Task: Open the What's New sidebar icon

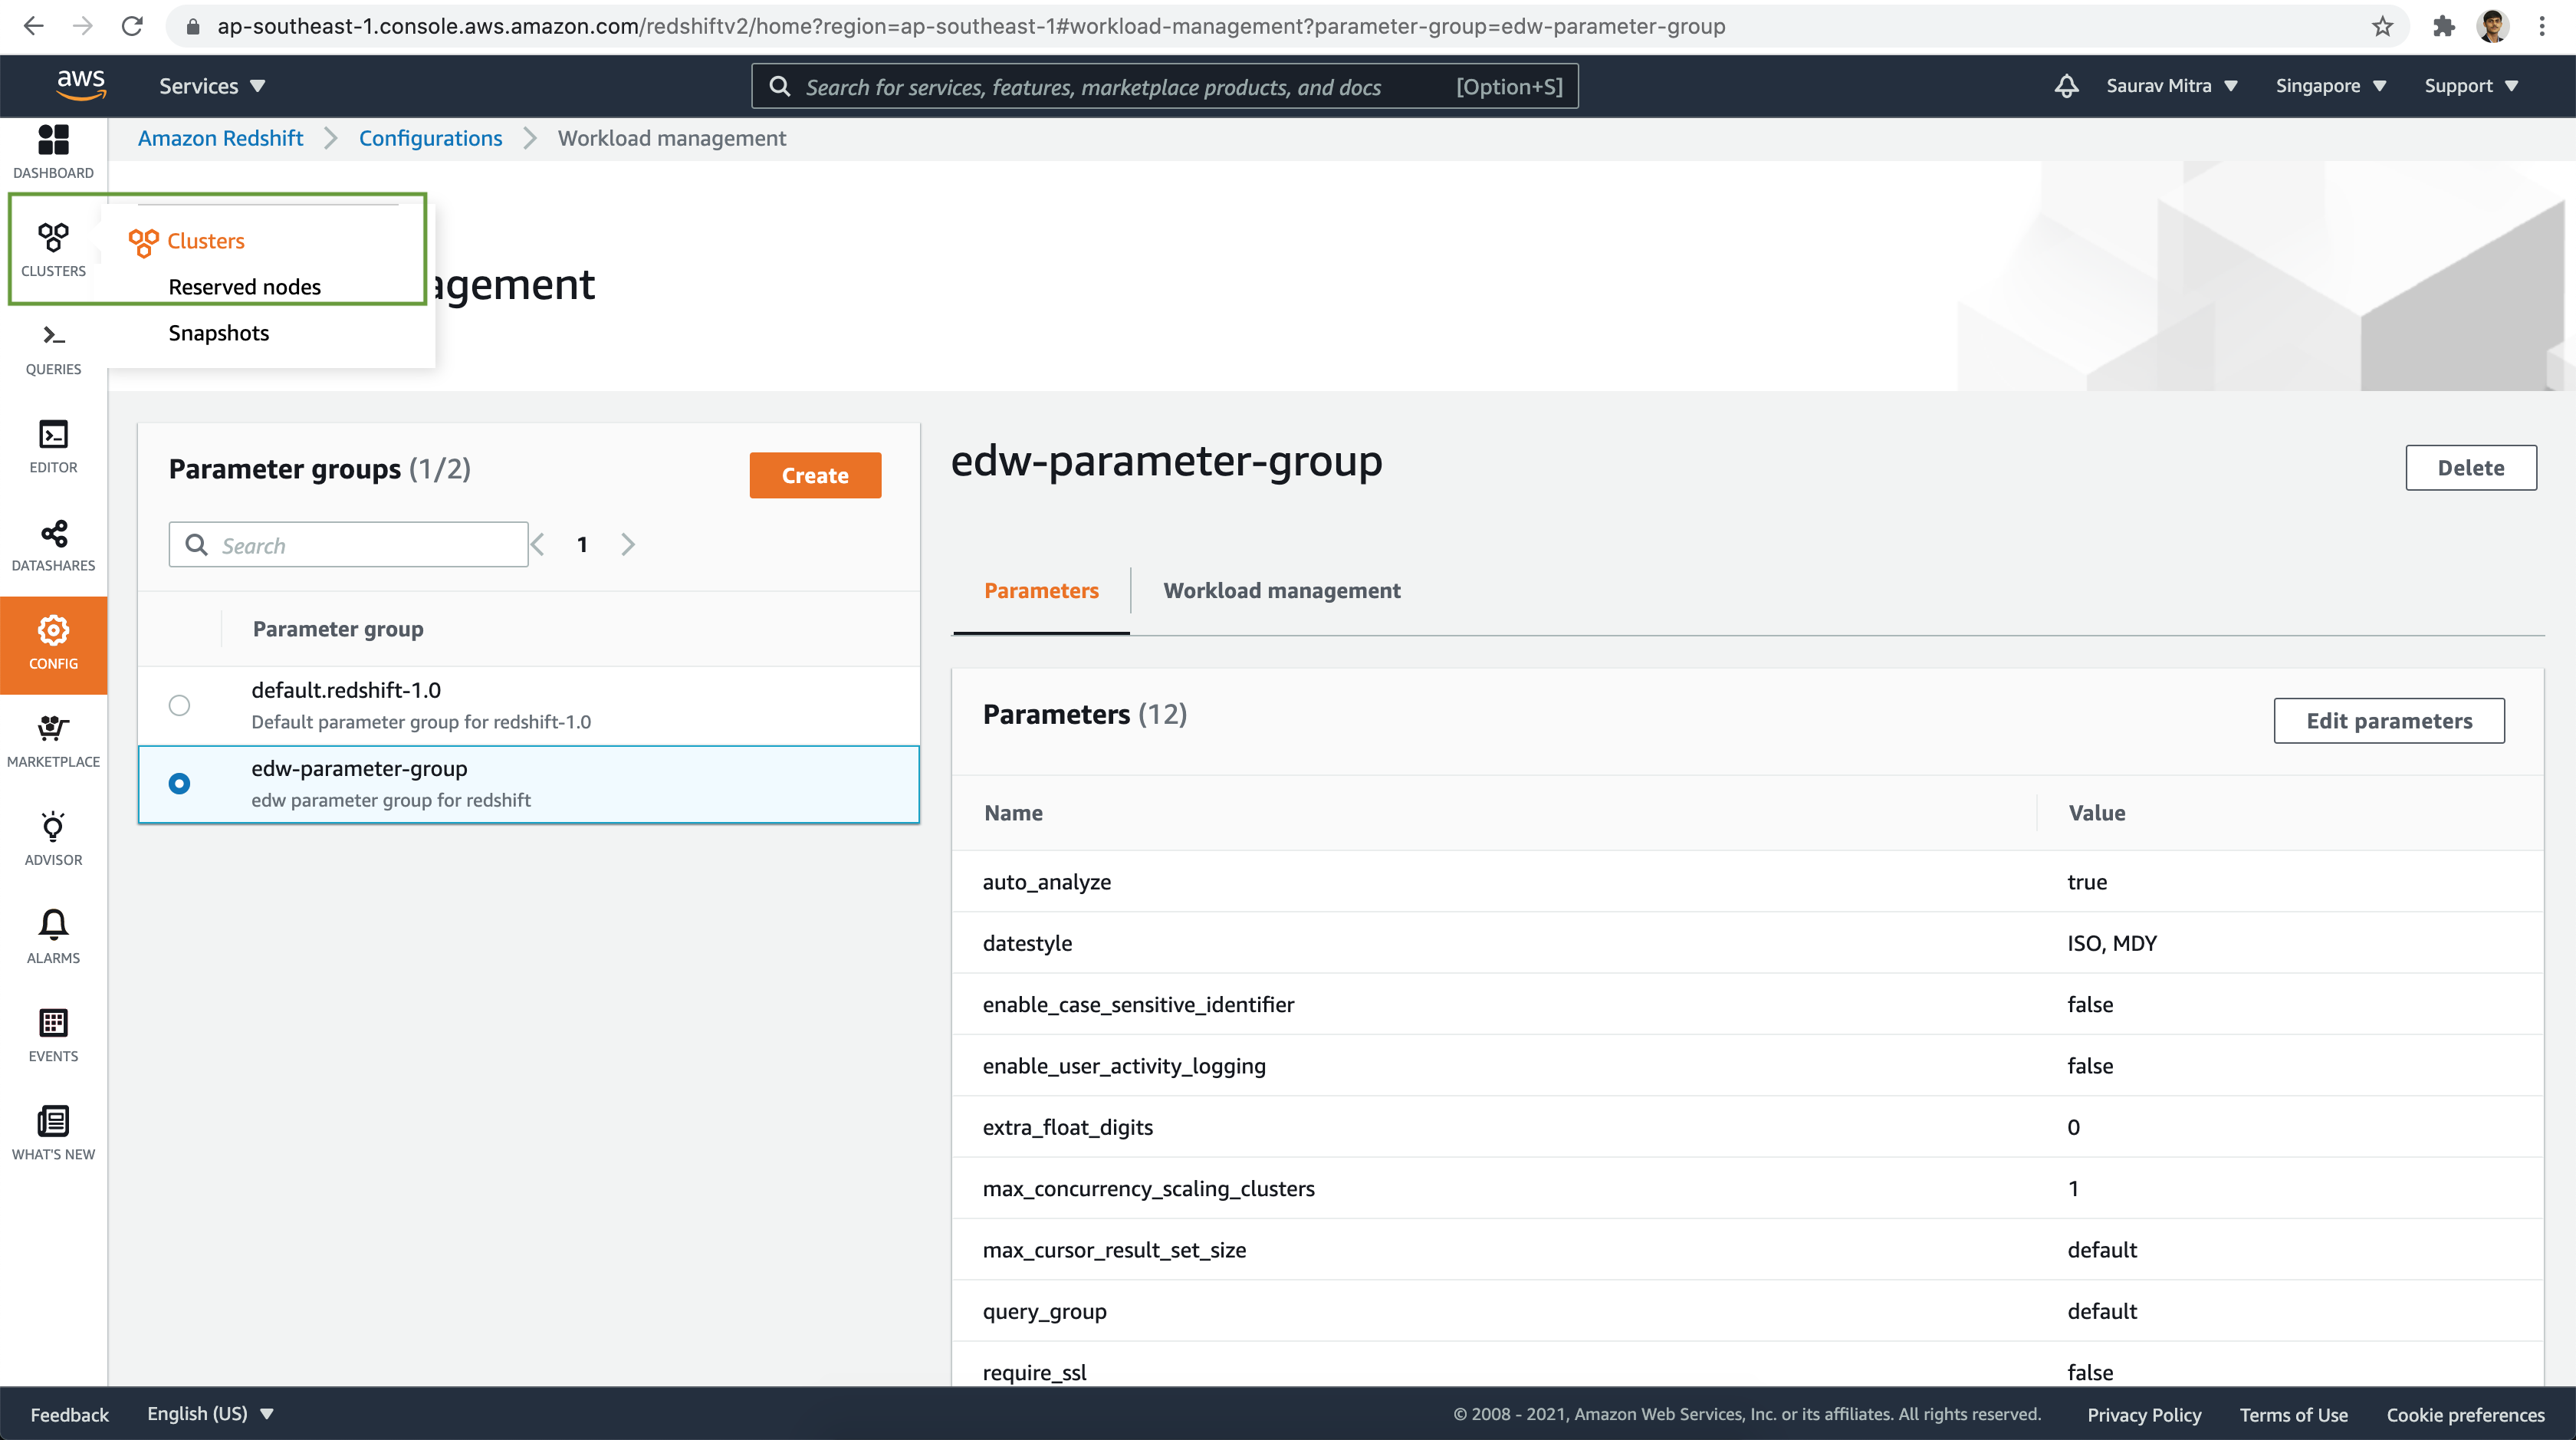Action: pos(53,1133)
